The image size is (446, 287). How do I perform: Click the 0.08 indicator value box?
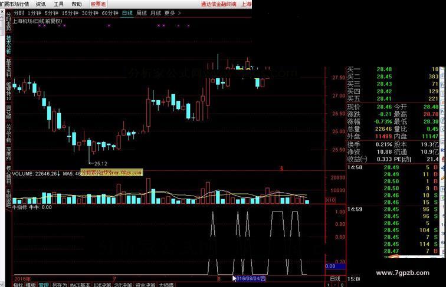tap(335, 266)
